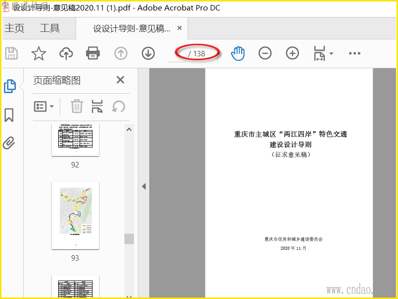This screenshot has width=398, height=299.
Task: Select page 92 thumbnail
Action: pyautogui.click(x=76, y=140)
